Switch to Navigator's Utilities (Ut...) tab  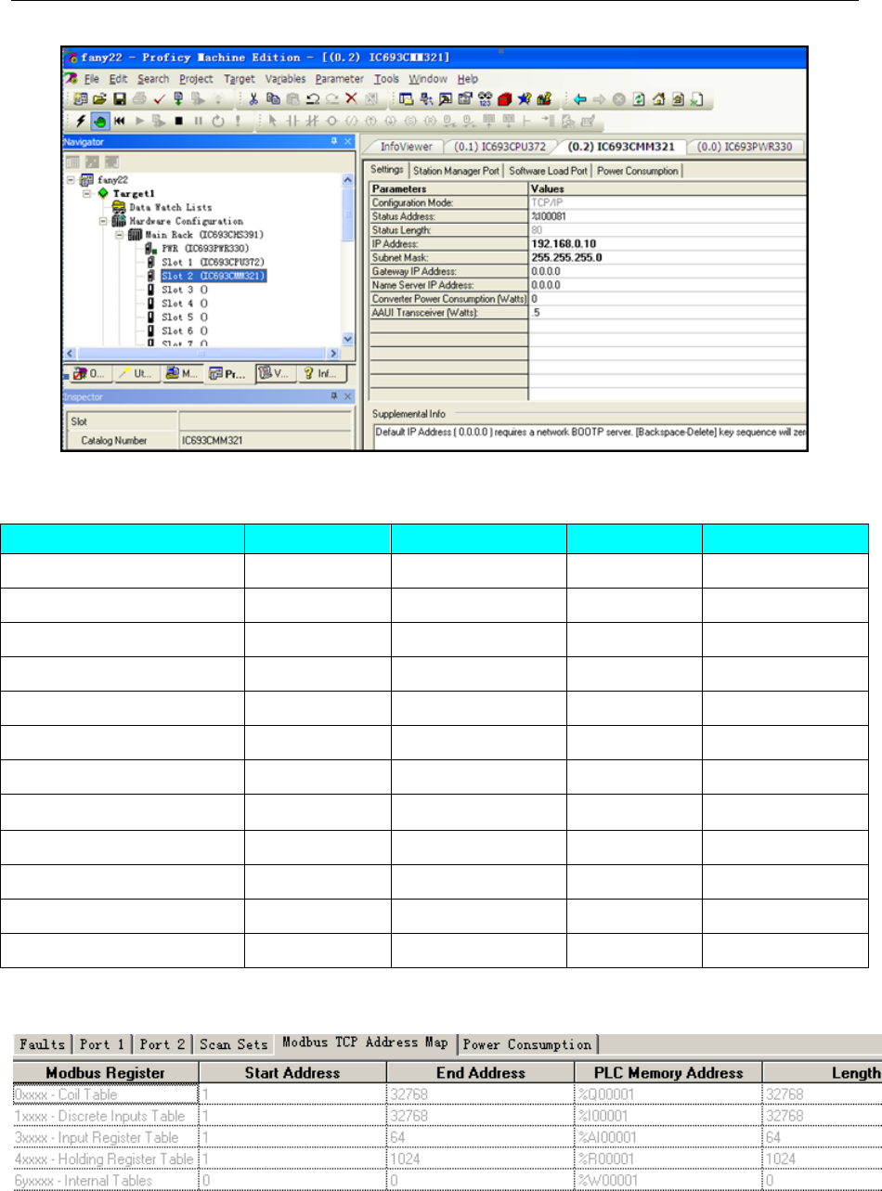(138, 374)
